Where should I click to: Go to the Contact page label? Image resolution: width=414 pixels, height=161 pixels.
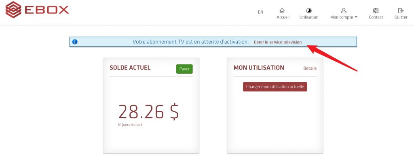376,17
